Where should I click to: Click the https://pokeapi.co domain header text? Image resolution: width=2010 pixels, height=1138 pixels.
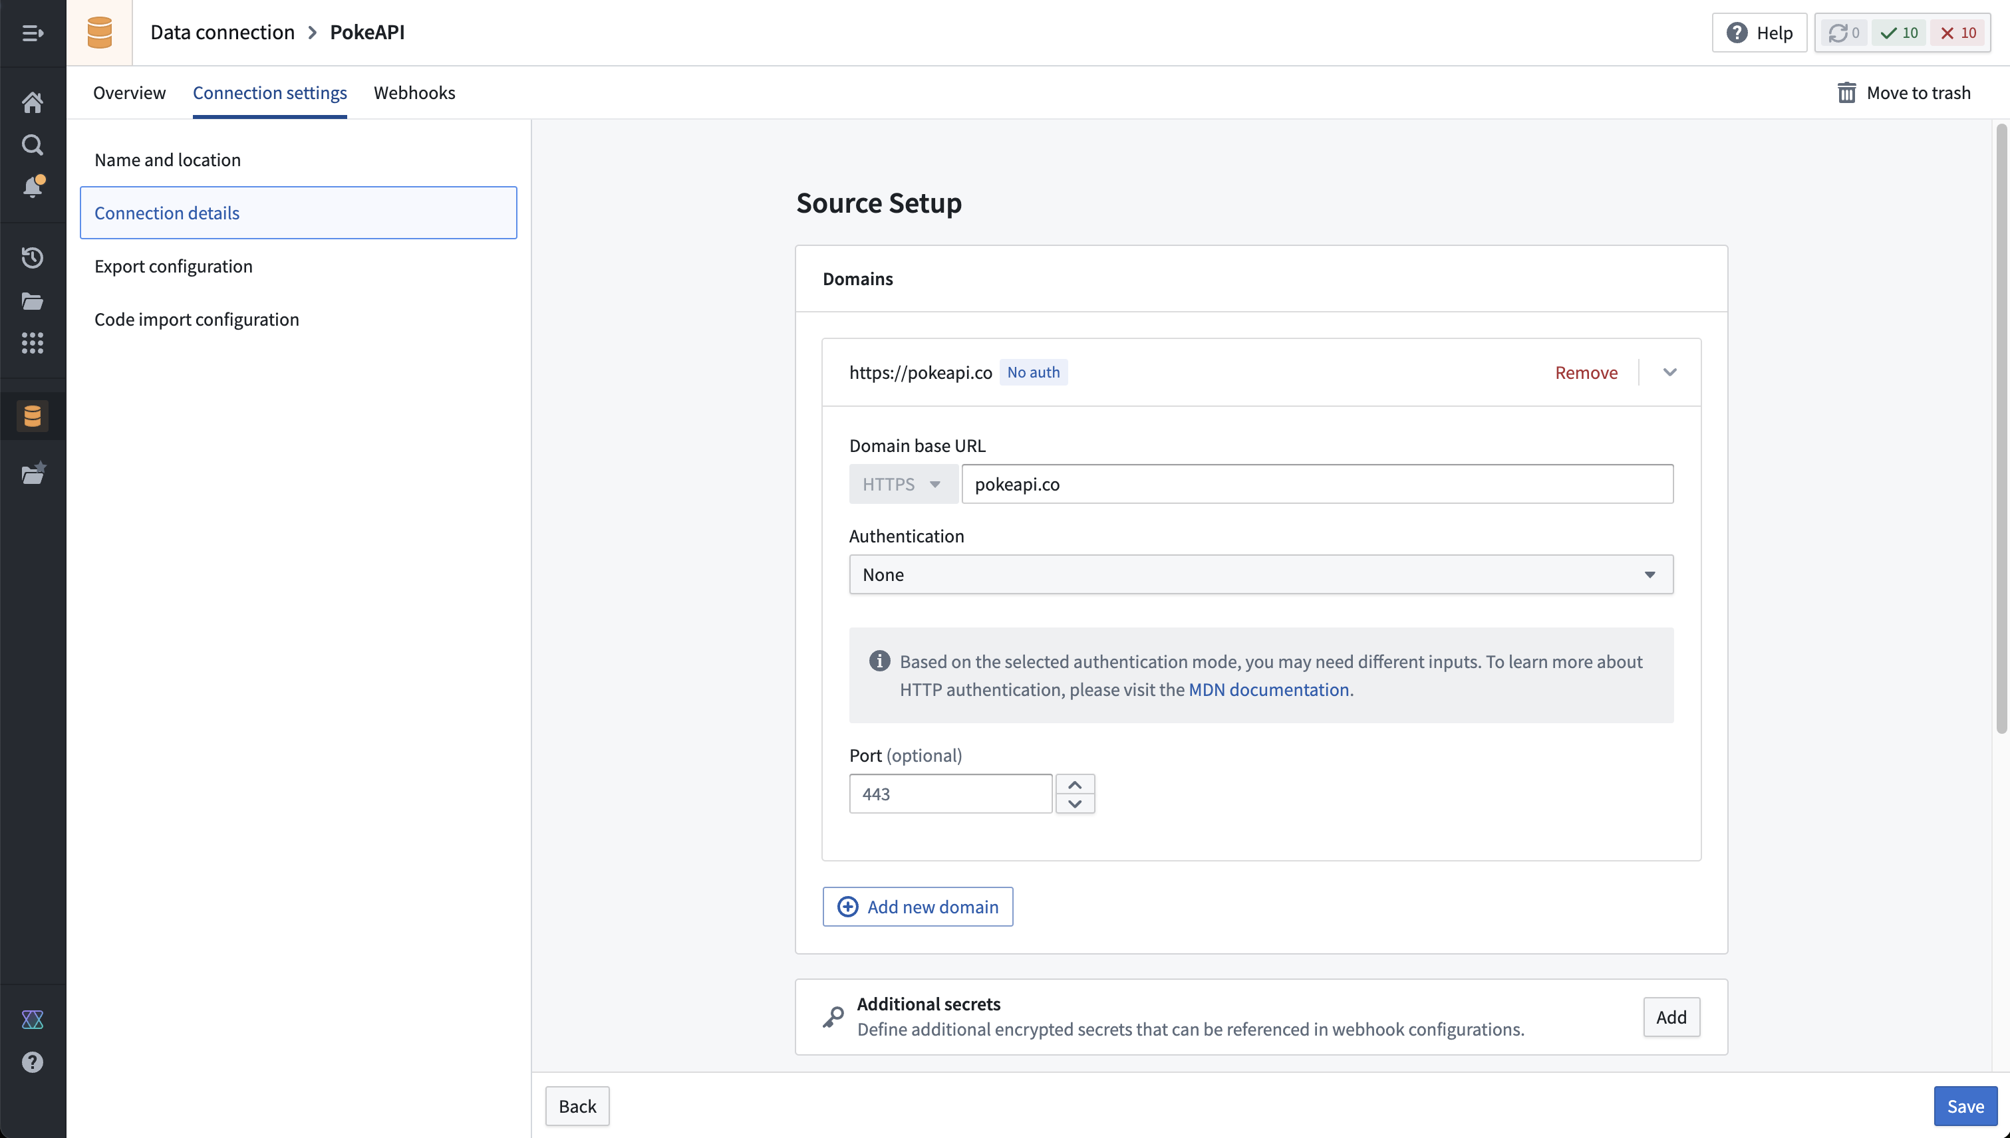(921, 373)
